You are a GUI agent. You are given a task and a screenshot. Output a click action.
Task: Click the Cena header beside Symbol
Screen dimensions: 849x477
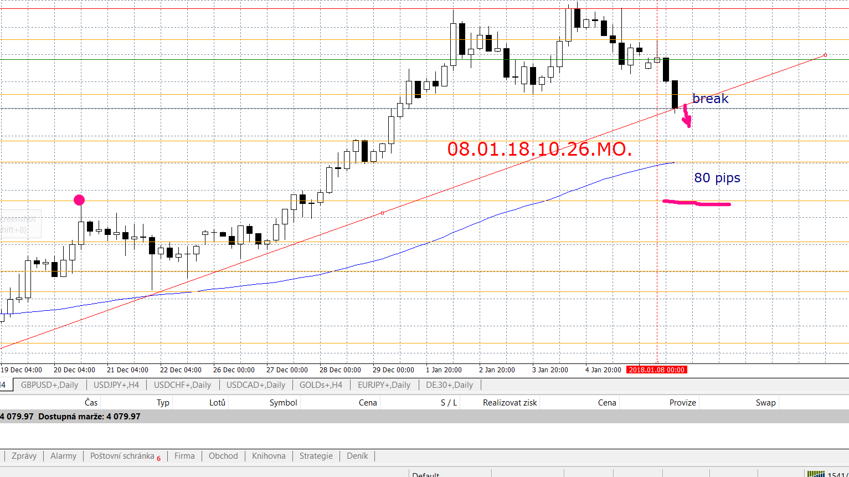[x=368, y=403]
